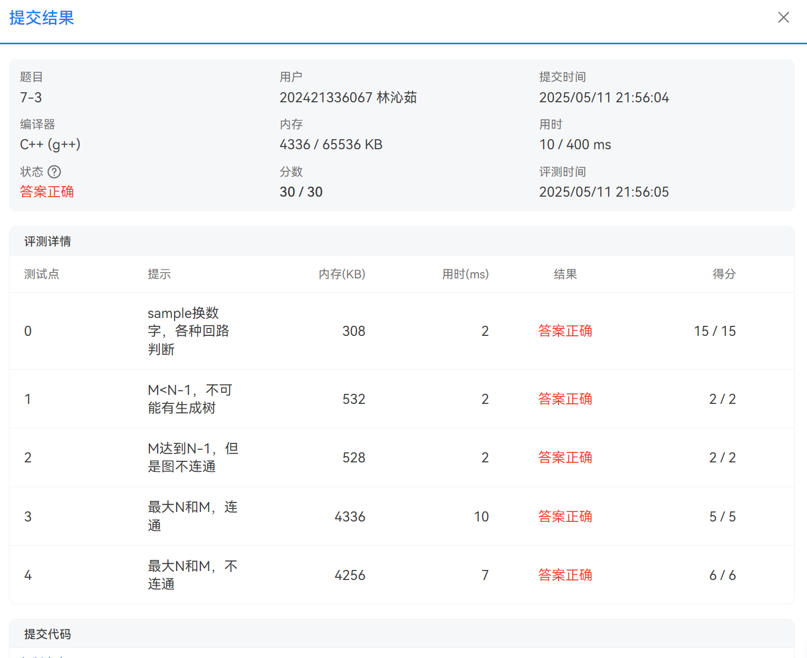The width and height of the screenshot is (807, 658).
Task: Click the compiler value C++ (g++)
Action: point(50,144)
